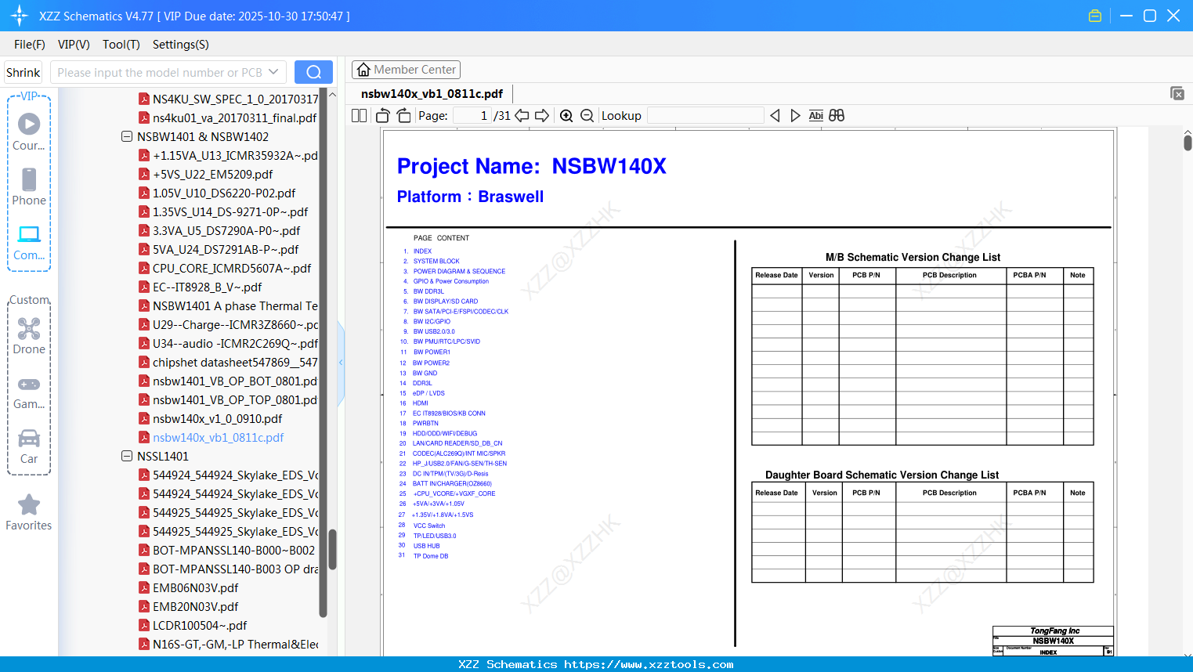Collapse the NSSL1401 folder

pyautogui.click(x=127, y=456)
